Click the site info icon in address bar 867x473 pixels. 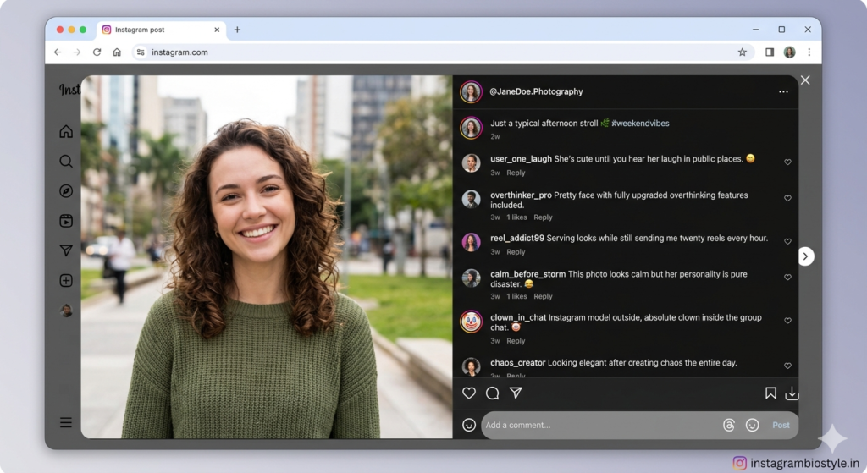(x=141, y=52)
